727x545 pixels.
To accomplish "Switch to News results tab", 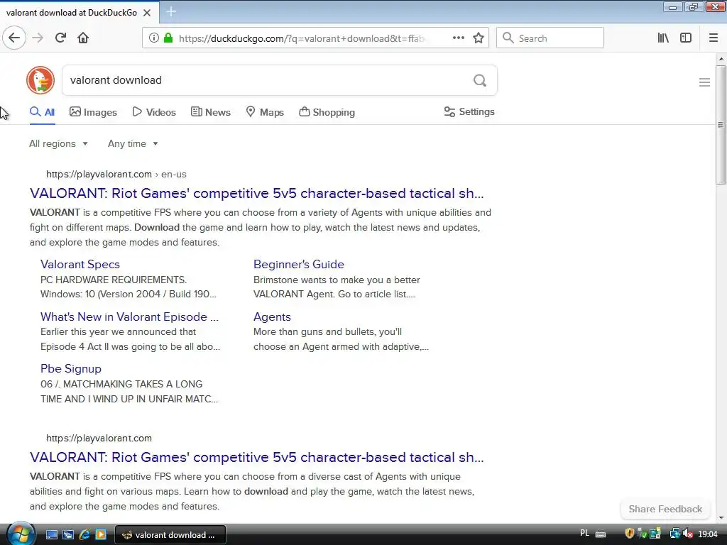I will (x=210, y=112).
